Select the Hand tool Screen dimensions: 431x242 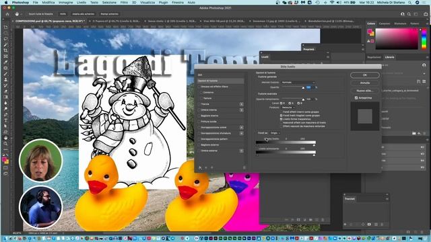[x=5, y=138]
